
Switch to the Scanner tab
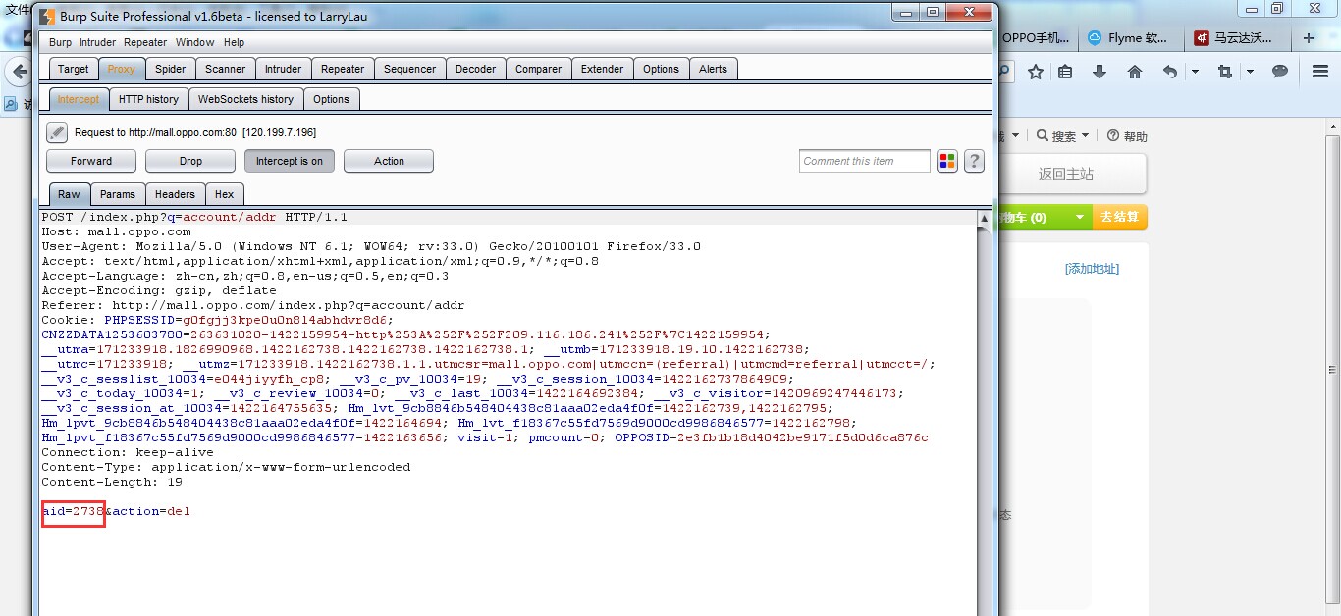coord(226,69)
